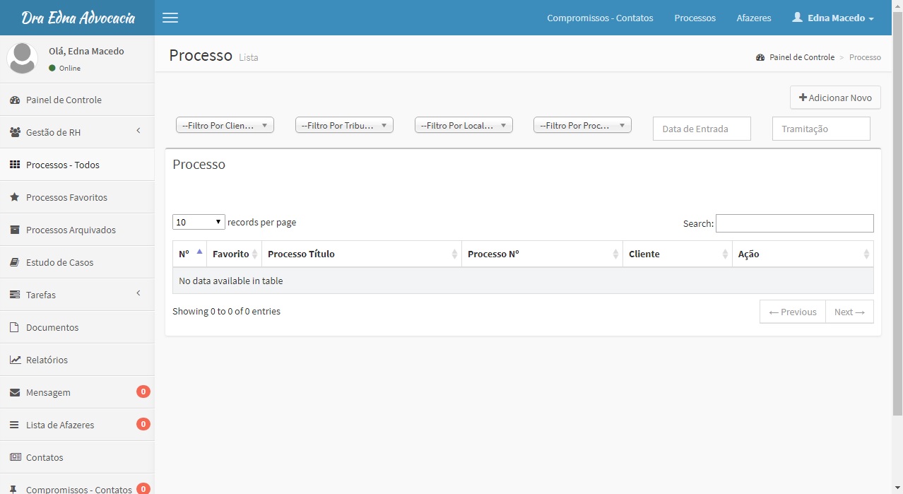Open the Edna Macedo user menu
Screen dimensions: 903x494
point(833,18)
